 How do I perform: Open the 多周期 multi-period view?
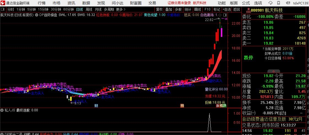click(109, 9)
